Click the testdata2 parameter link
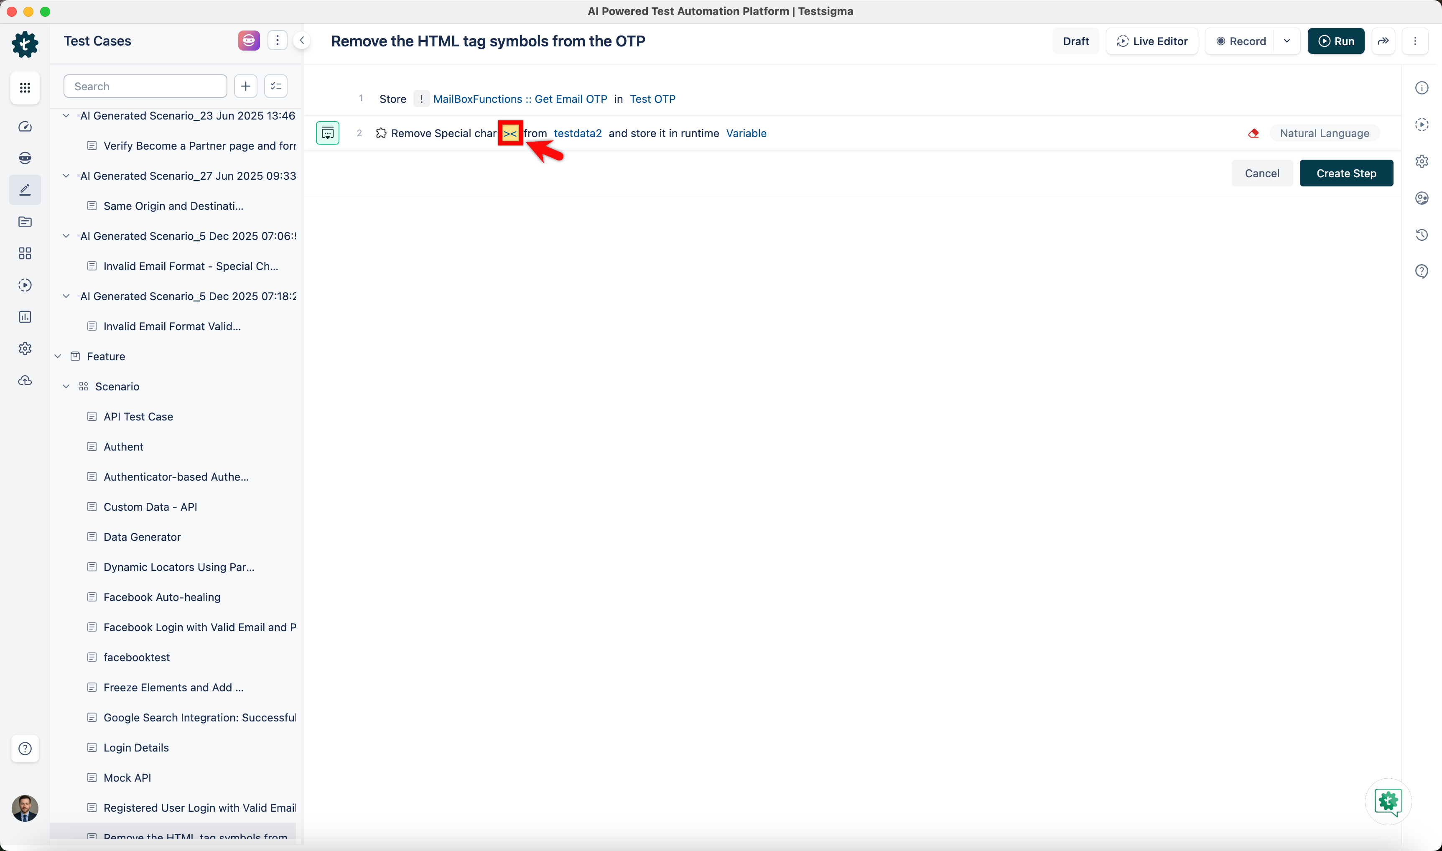 click(577, 134)
